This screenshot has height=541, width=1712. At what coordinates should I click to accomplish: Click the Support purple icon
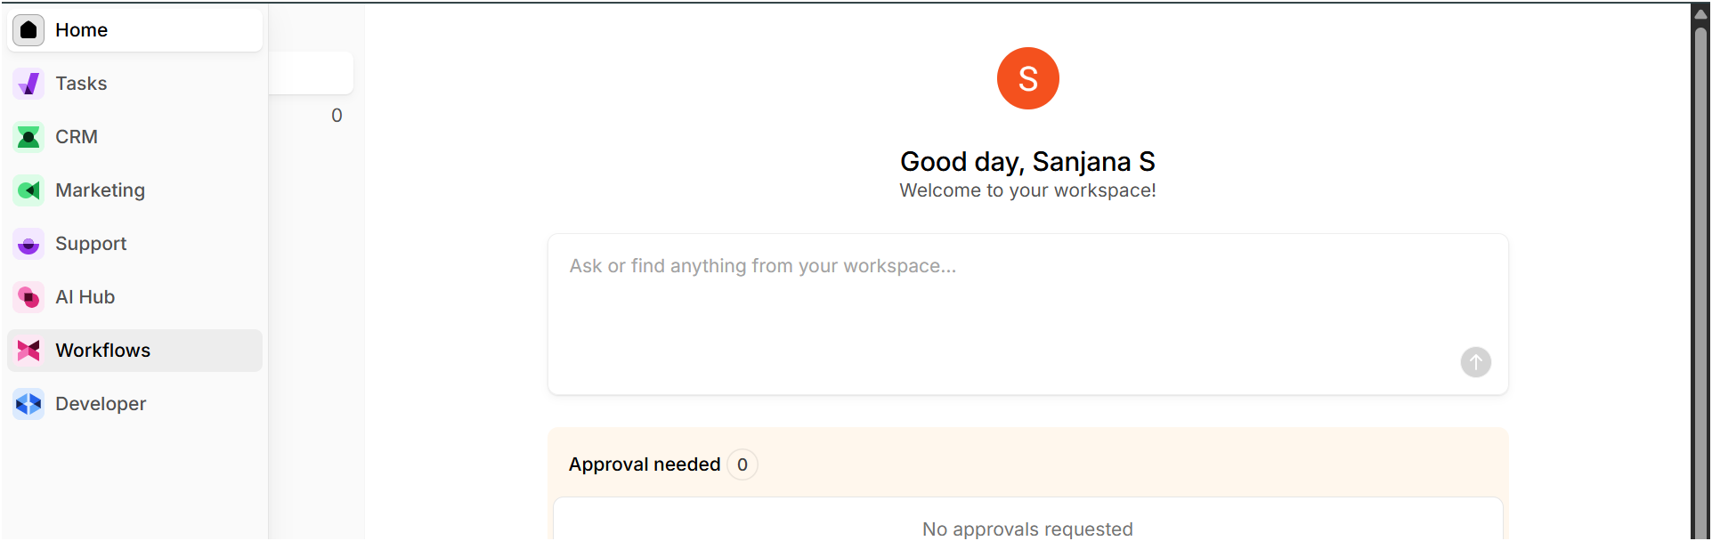[x=28, y=244]
